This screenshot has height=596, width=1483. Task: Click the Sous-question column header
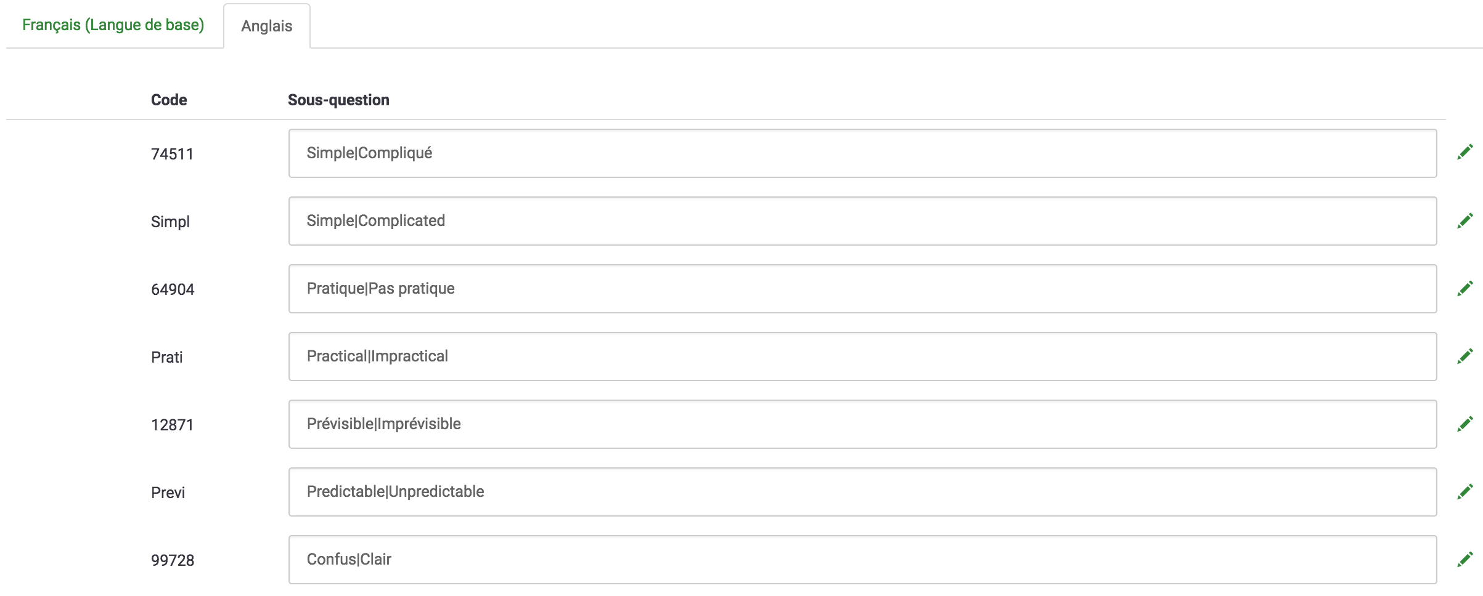click(338, 100)
